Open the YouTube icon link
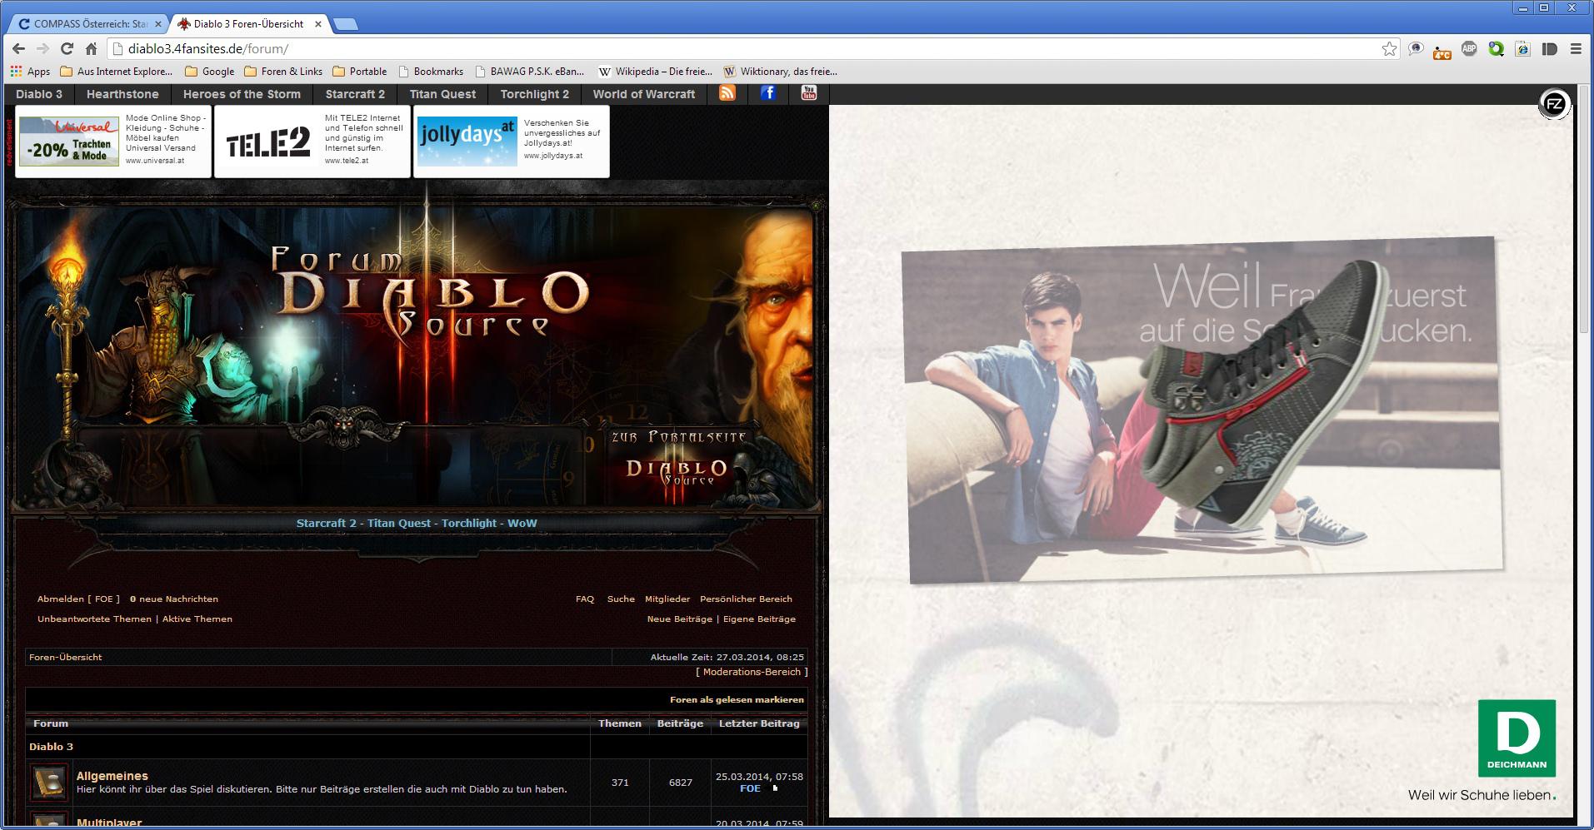The width and height of the screenshot is (1594, 830). click(x=808, y=93)
